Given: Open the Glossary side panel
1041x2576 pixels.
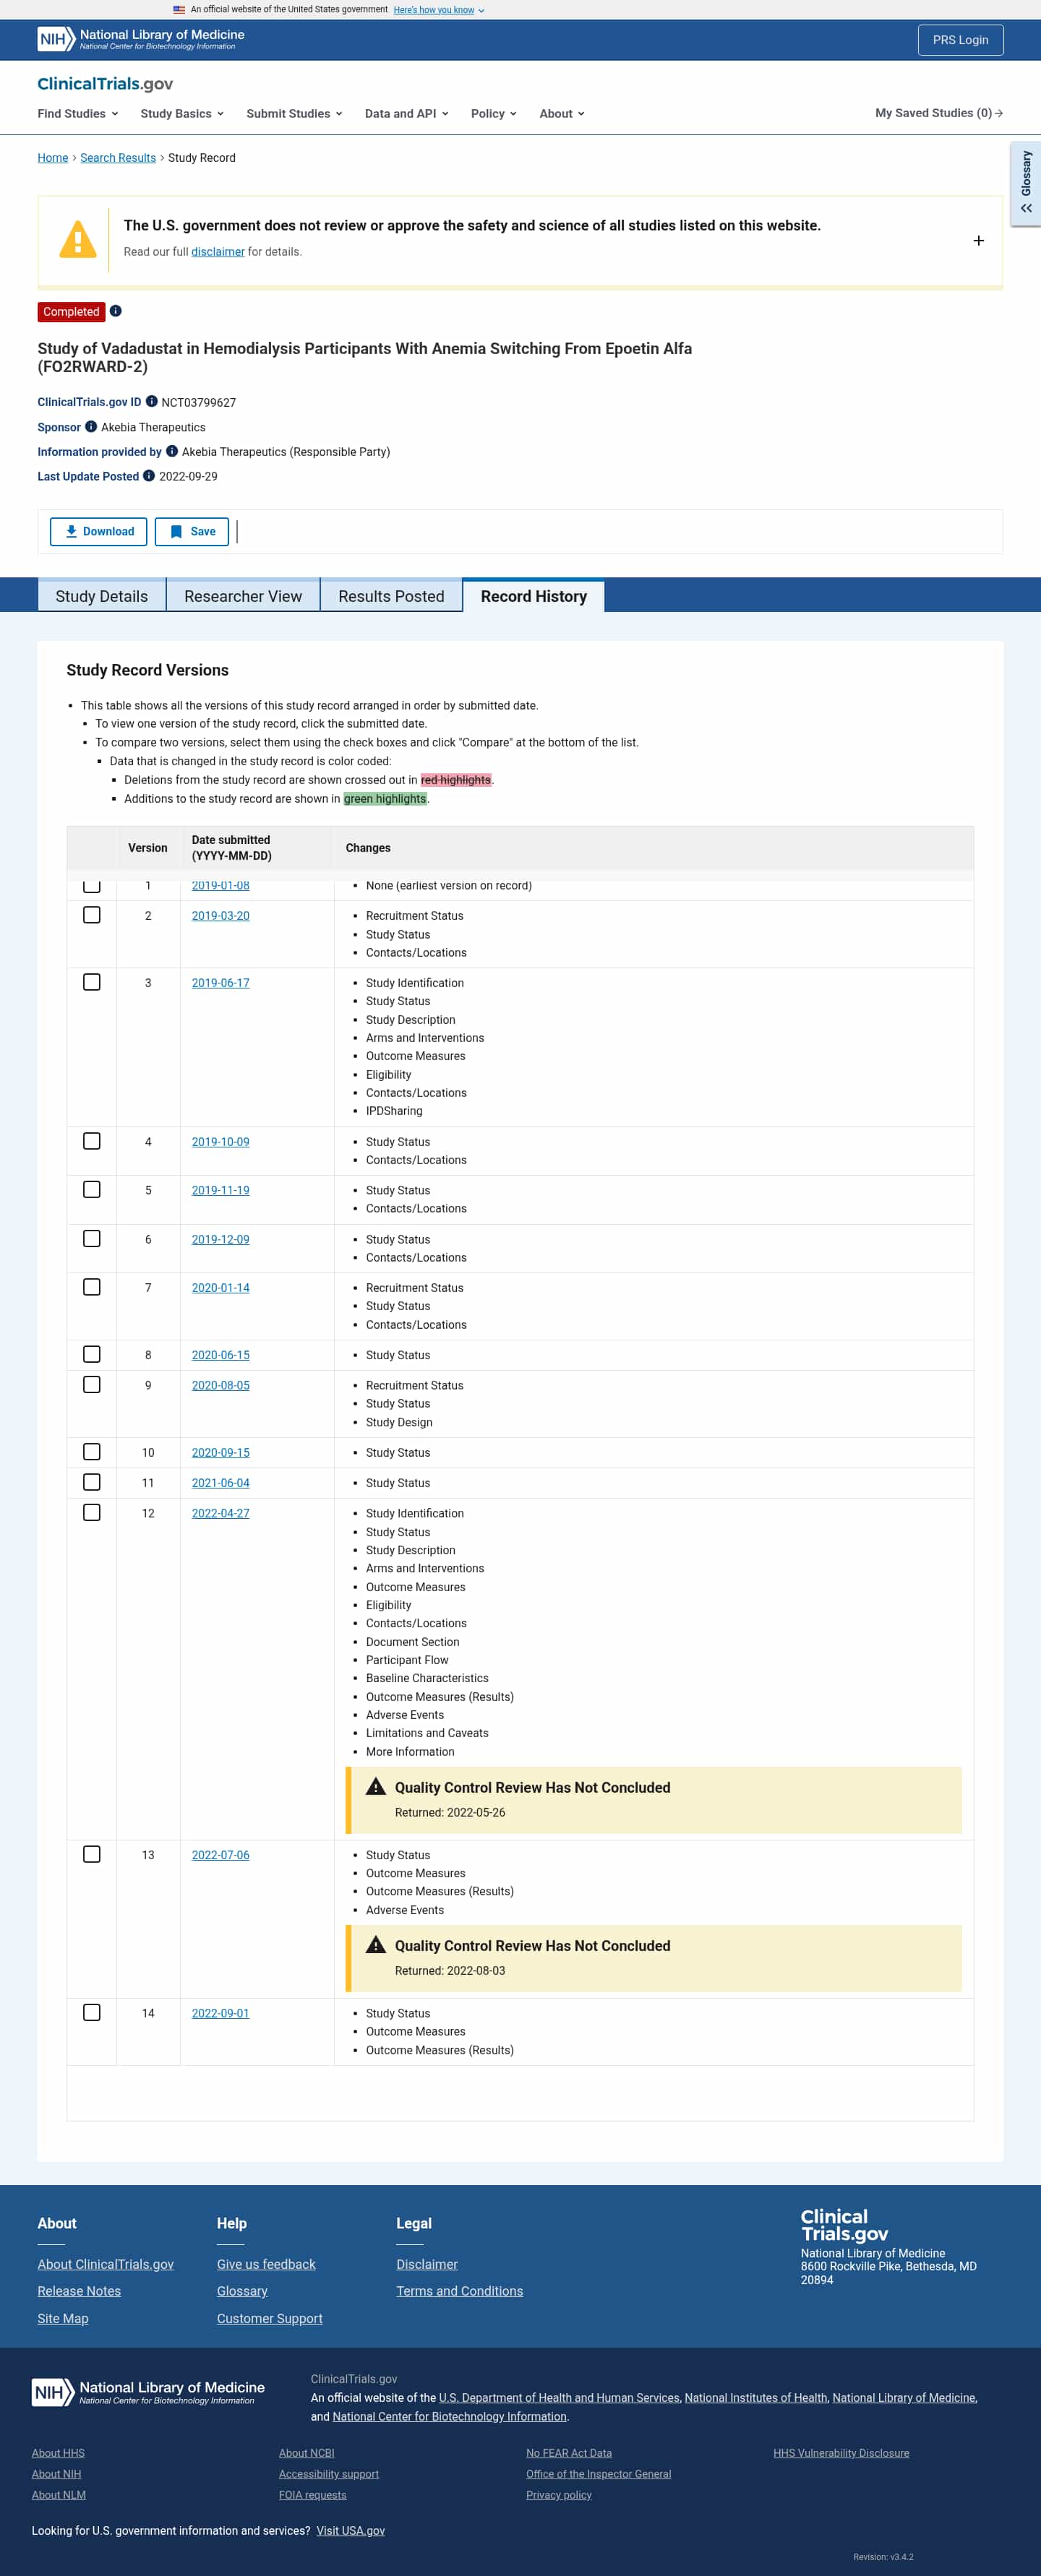Looking at the screenshot, I should (1026, 183).
